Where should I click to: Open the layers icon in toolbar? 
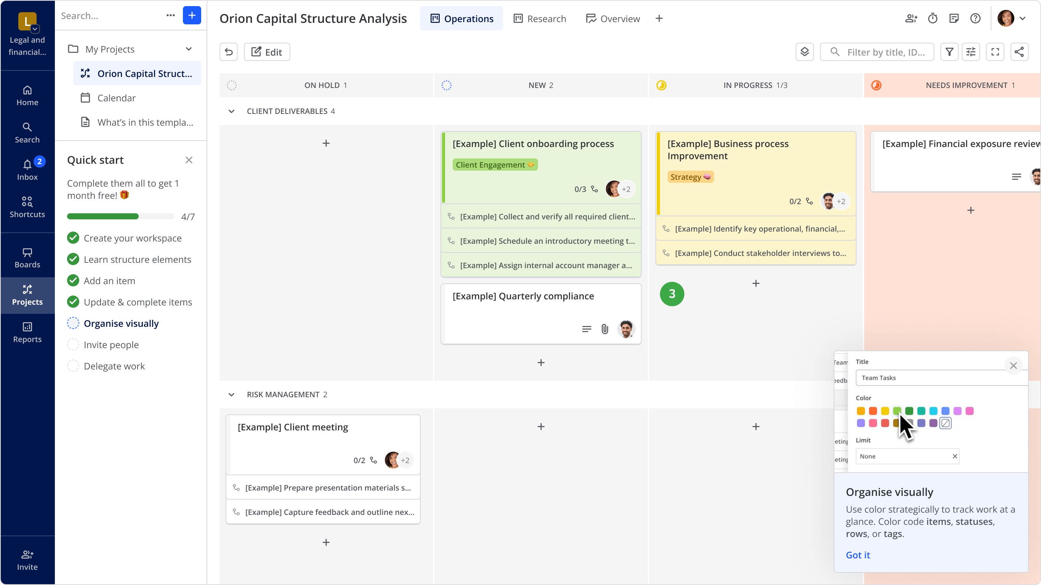pos(804,52)
